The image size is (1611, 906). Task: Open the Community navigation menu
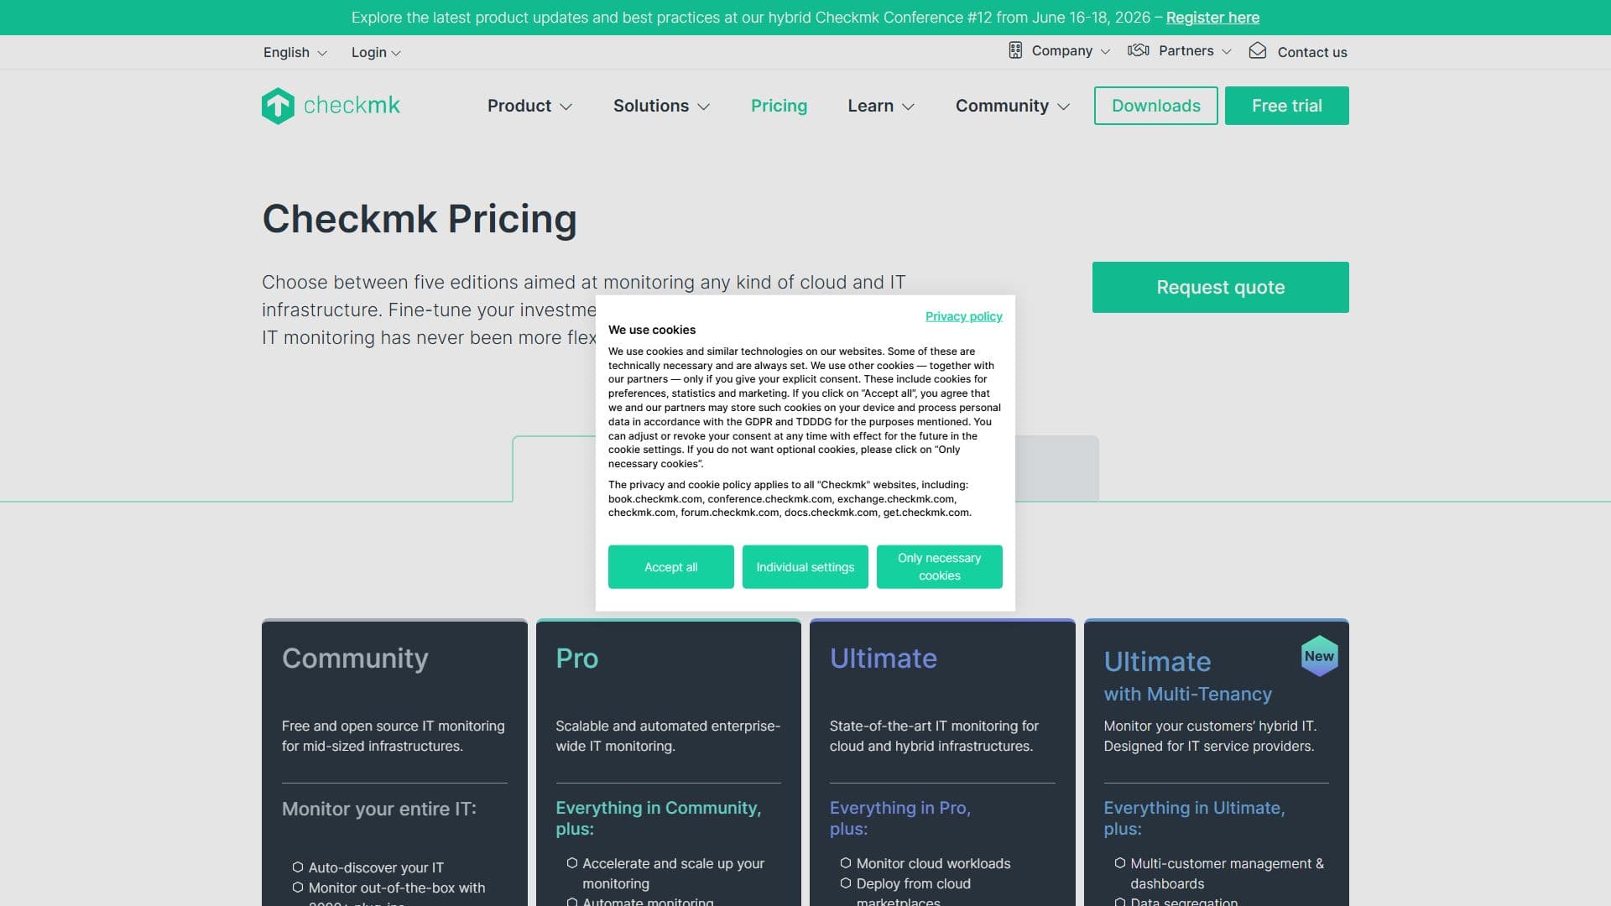point(1012,106)
